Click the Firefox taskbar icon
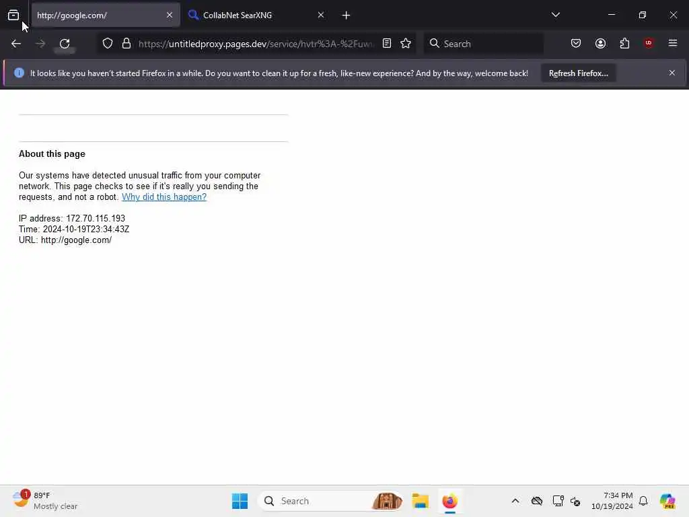Viewport: 689px width, 517px height. point(450,501)
